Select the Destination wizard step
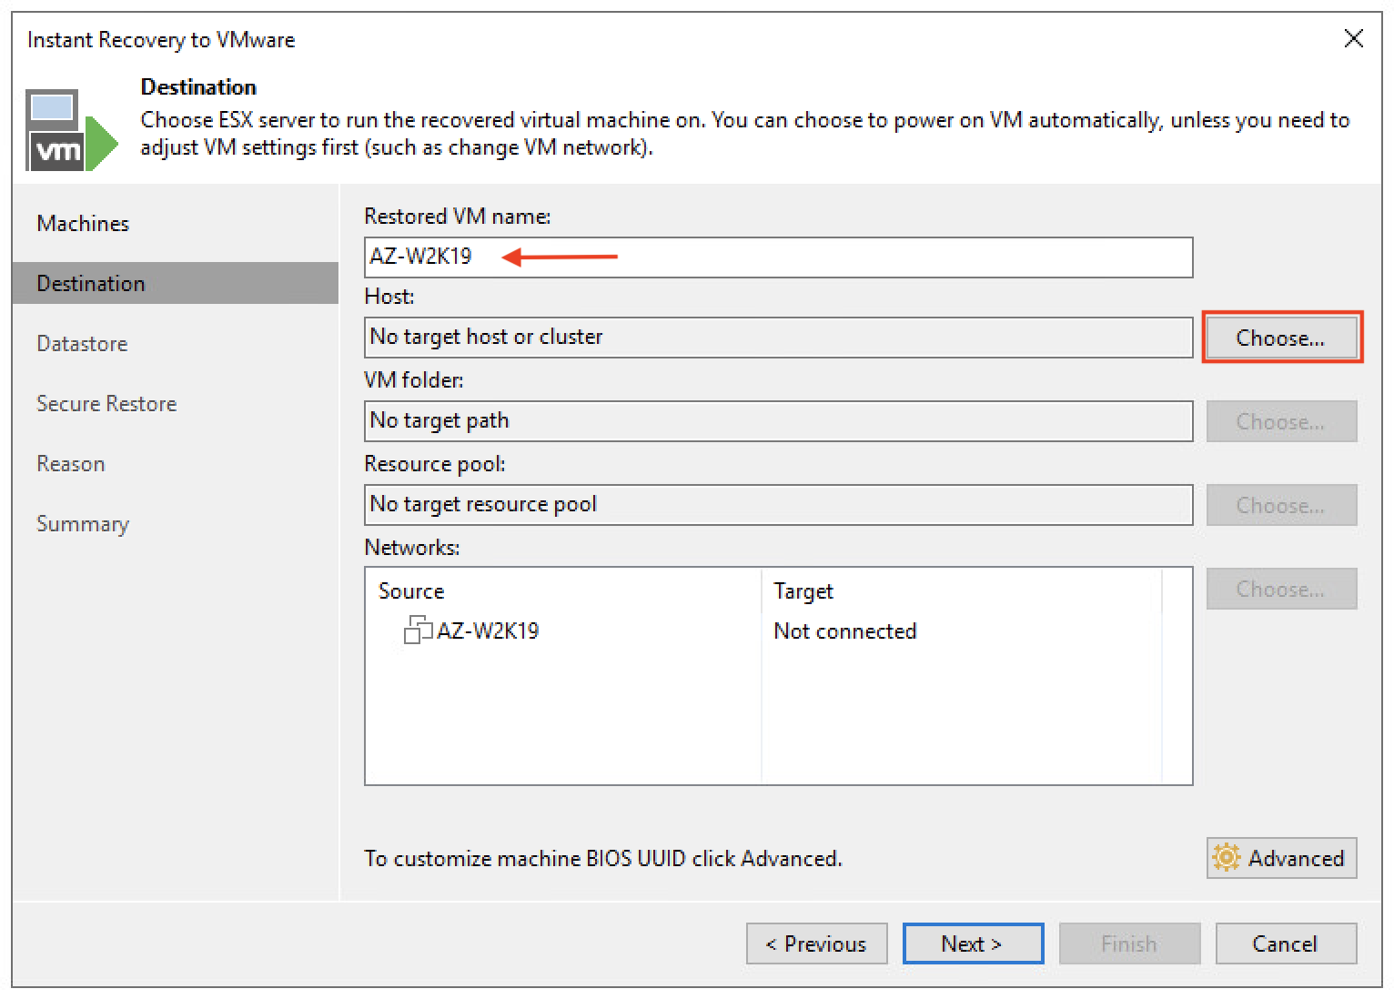Screen dimensions: 1394x999 click(176, 283)
